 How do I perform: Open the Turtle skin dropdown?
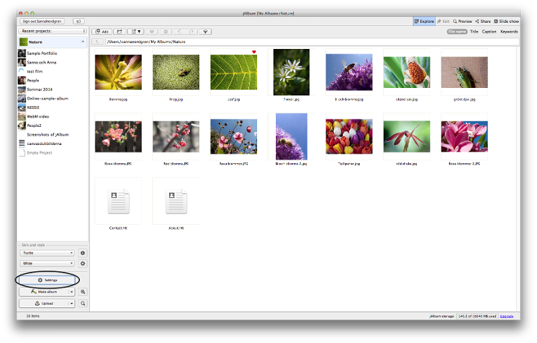pyautogui.click(x=47, y=253)
